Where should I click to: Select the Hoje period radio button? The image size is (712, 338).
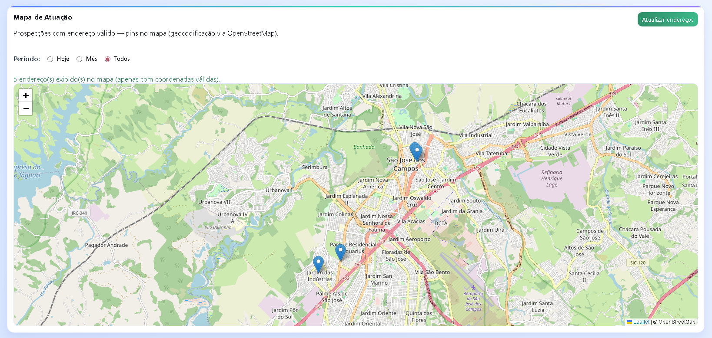[x=50, y=59]
